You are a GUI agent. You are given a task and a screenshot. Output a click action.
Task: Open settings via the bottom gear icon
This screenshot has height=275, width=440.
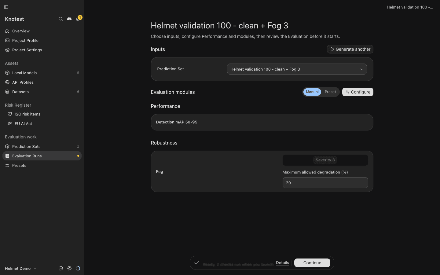point(69,268)
